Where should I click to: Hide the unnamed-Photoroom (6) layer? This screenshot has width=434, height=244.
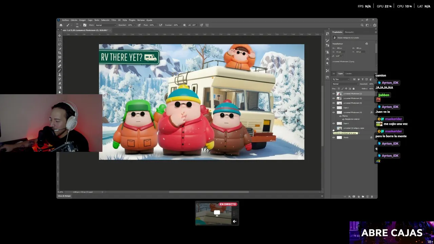[x=333, y=98]
